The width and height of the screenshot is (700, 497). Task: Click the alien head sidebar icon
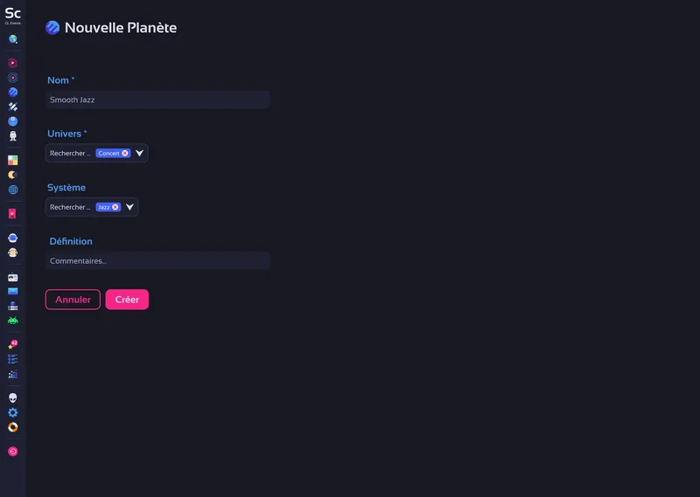point(13,397)
